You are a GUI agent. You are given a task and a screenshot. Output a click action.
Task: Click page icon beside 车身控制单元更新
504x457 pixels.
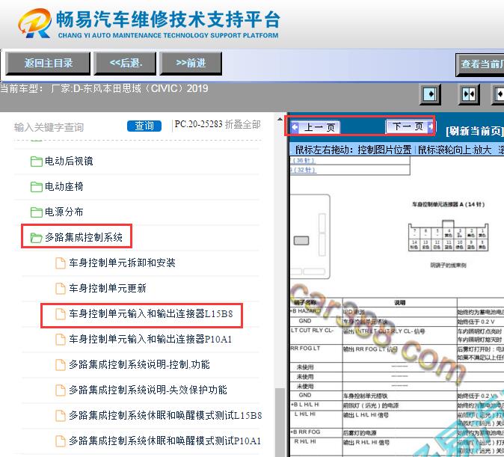point(61,289)
